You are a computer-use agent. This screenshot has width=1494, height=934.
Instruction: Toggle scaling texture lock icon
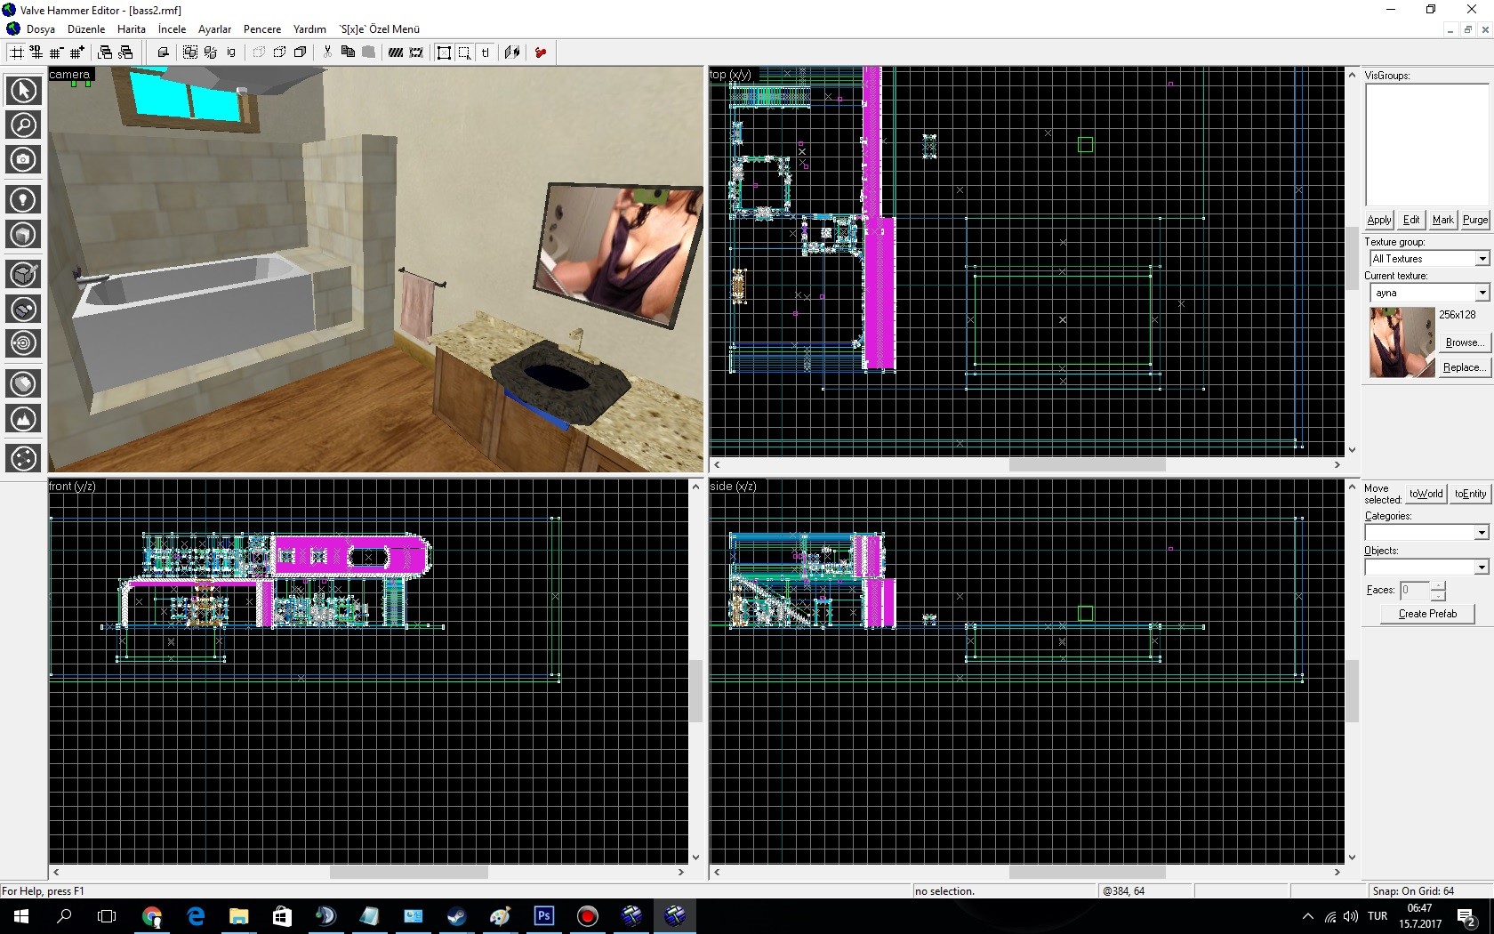512,52
